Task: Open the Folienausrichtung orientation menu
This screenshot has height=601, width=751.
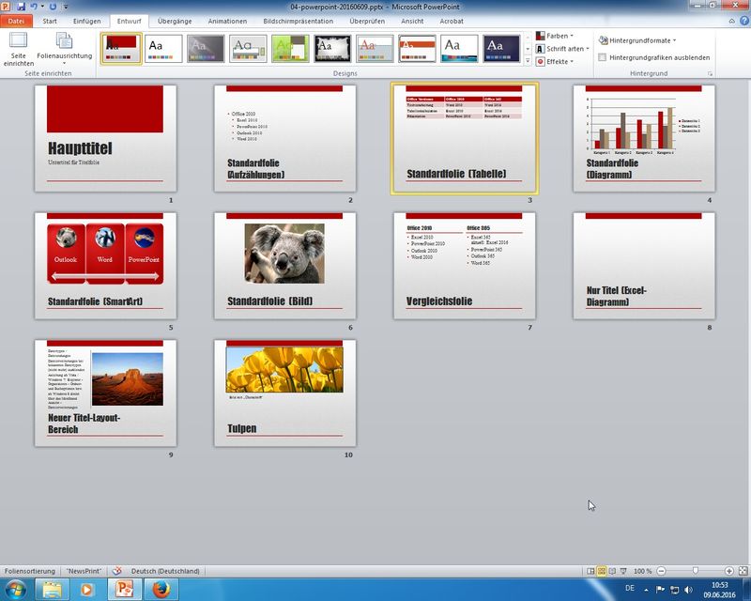Action: tap(64, 49)
